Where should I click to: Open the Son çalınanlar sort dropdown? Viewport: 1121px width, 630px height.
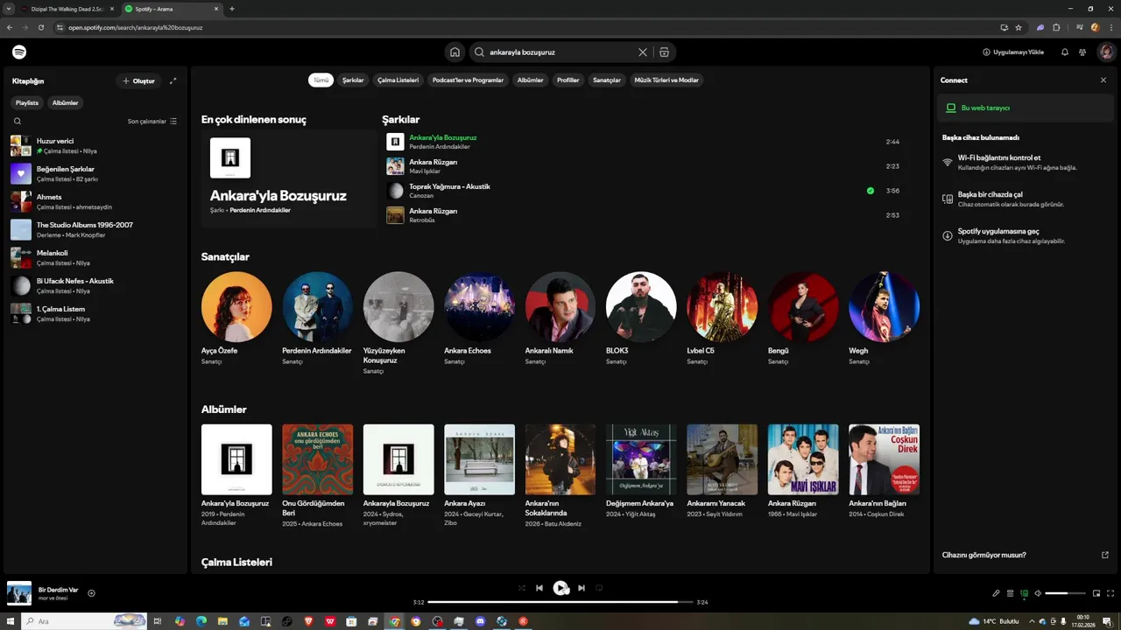152,122
